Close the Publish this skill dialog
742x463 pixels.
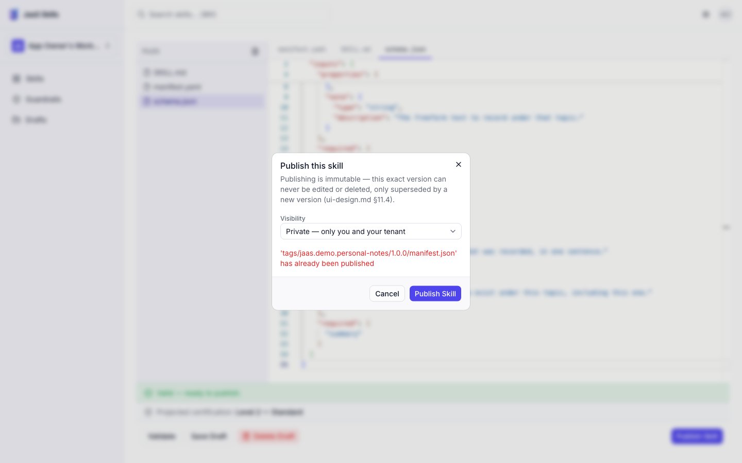coord(458,165)
